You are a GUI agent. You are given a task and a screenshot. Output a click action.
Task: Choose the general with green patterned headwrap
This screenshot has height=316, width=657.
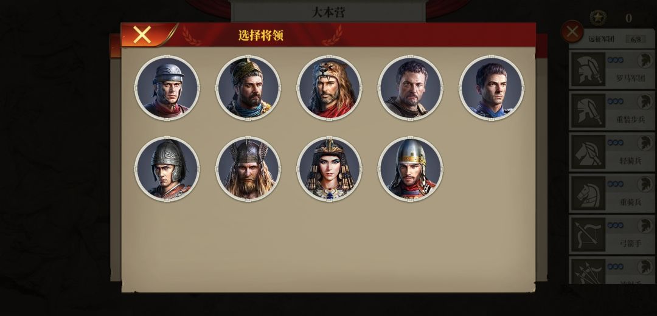(x=248, y=88)
